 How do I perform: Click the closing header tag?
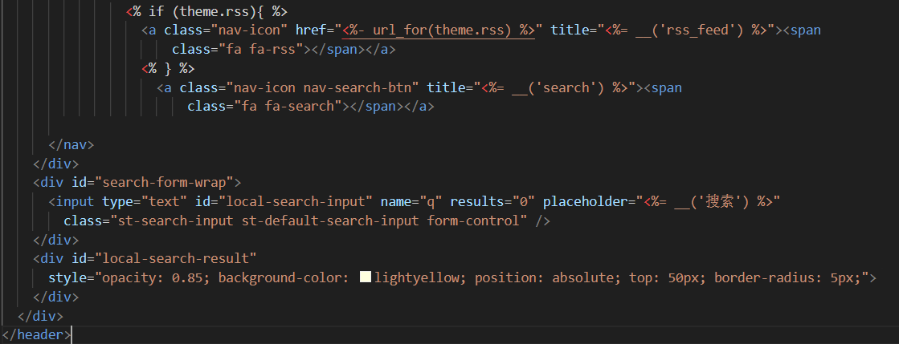click(x=37, y=335)
